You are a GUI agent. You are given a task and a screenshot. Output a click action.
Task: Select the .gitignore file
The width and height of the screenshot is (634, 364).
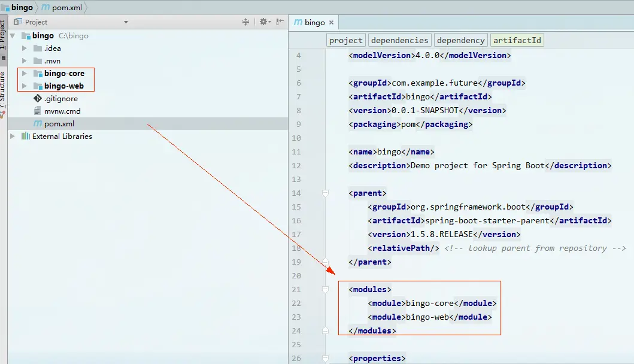click(x=60, y=98)
